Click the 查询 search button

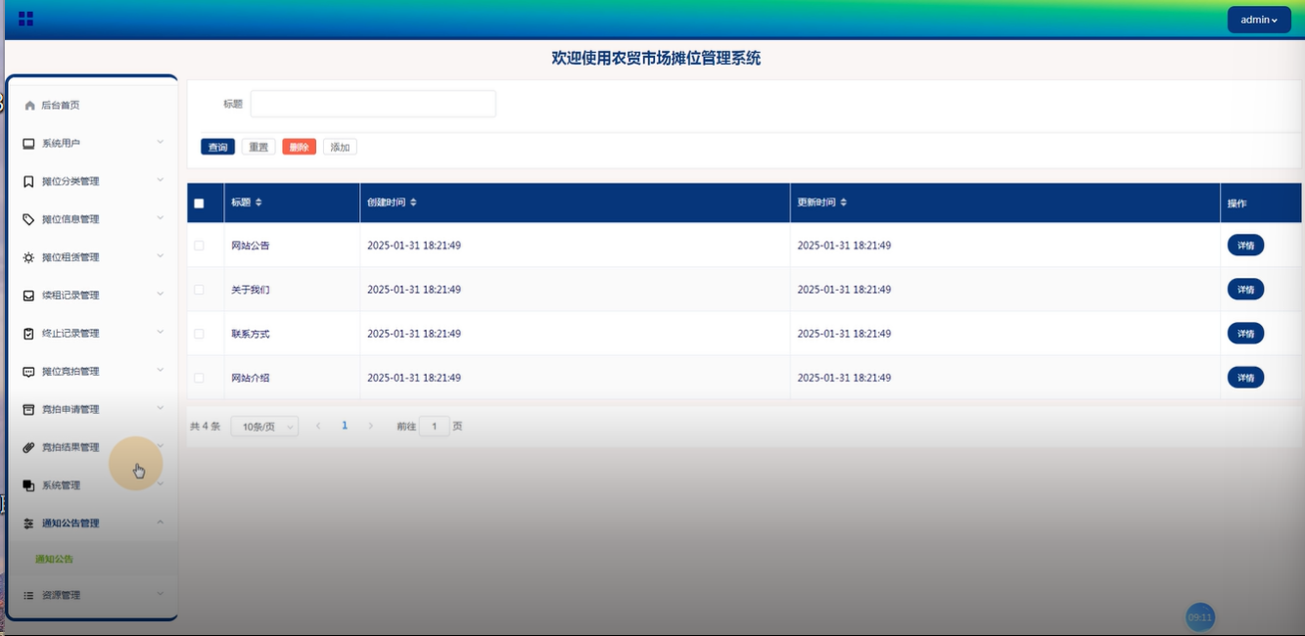[x=218, y=147]
